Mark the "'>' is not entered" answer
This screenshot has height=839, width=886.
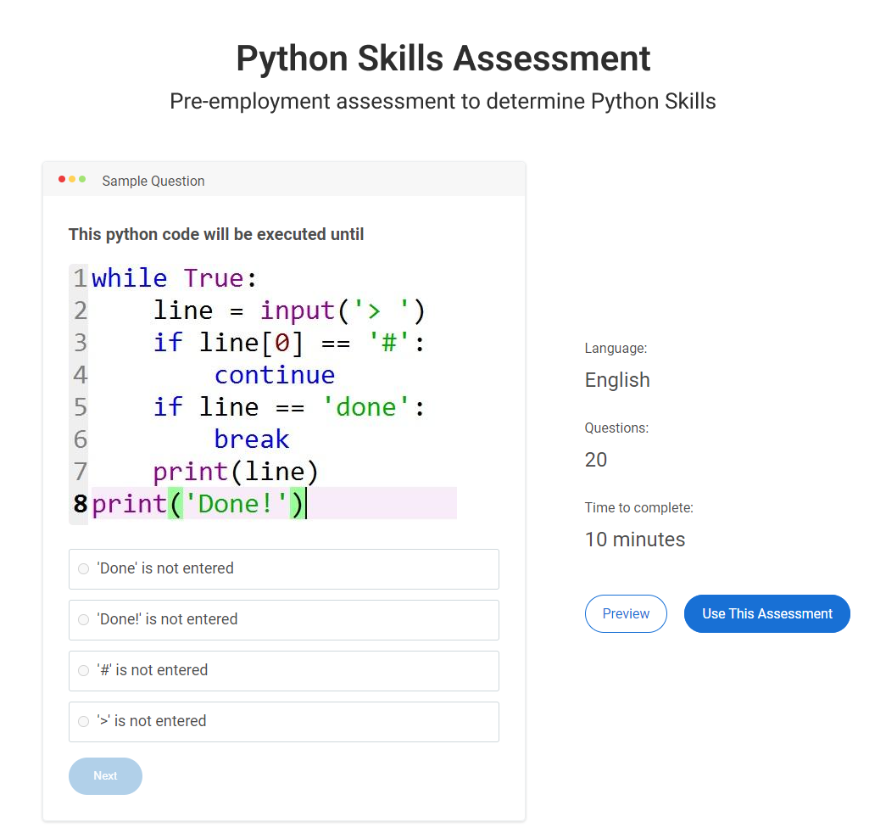pyautogui.click(x=83, y=721)
